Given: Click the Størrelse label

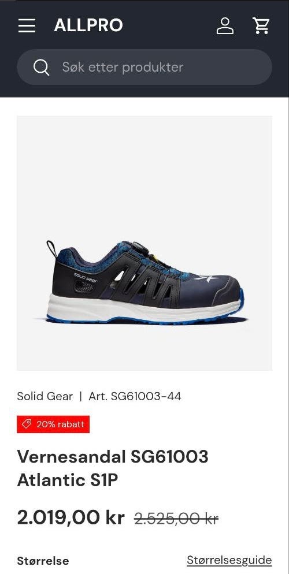Looking at the screenshot, I should pos(43,561).
